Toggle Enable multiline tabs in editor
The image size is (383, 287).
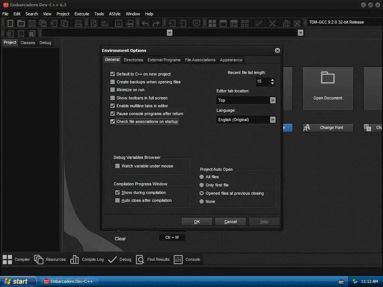tap(112, 106)
